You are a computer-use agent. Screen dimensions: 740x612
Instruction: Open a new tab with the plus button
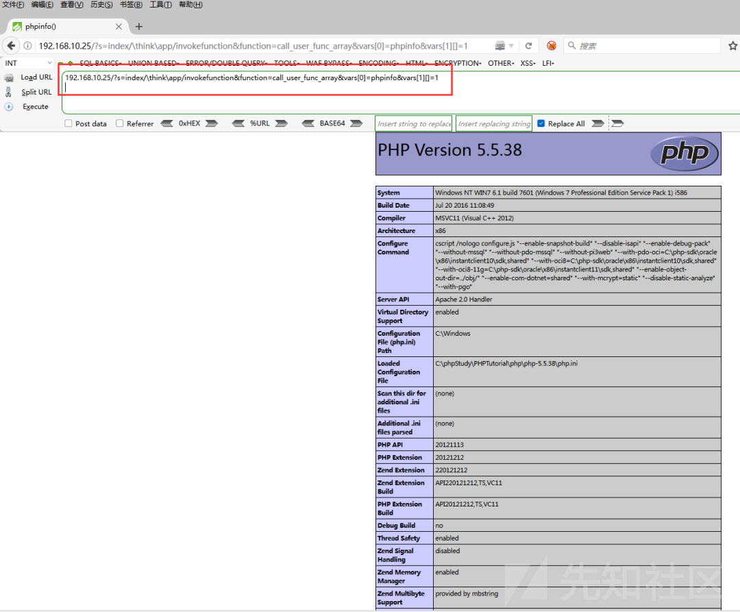tap(138, 27)
